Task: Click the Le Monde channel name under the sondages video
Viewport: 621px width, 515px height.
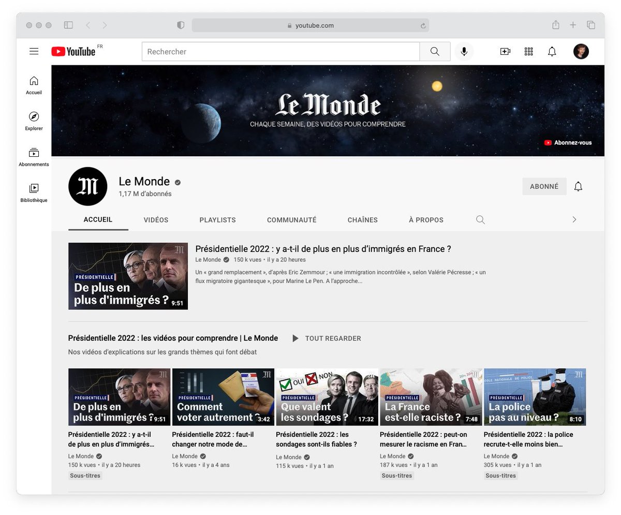Action: coord(289,457)
